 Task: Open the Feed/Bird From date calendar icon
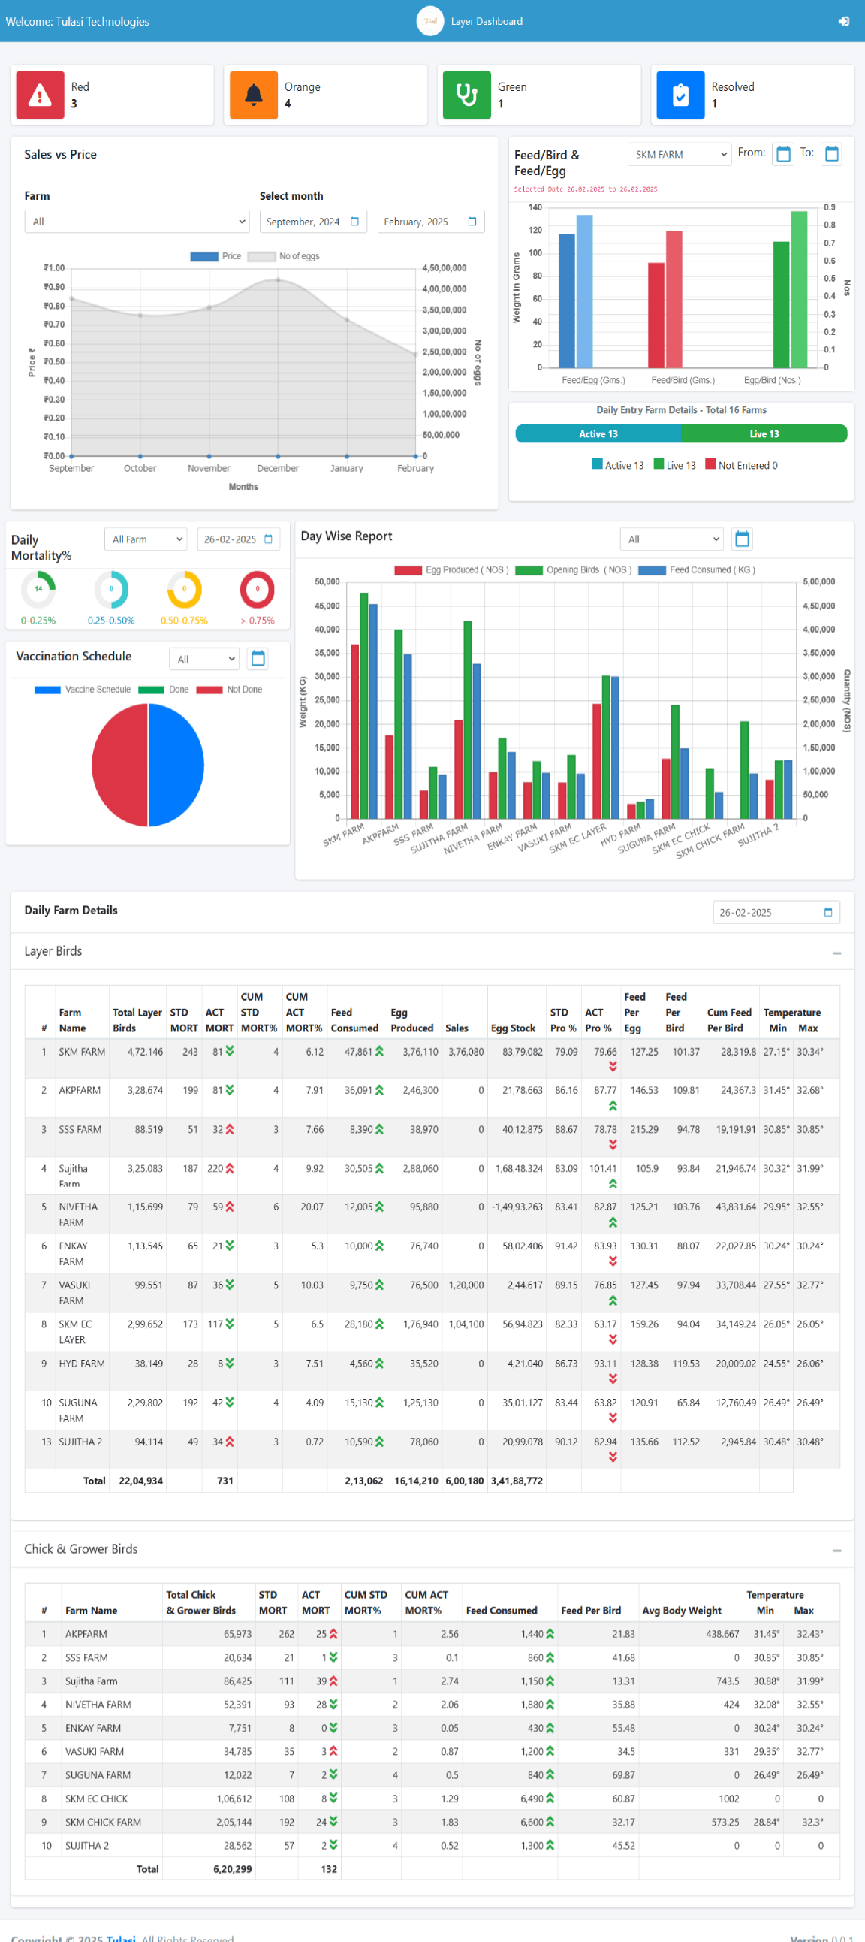click(x=783, y=154)
